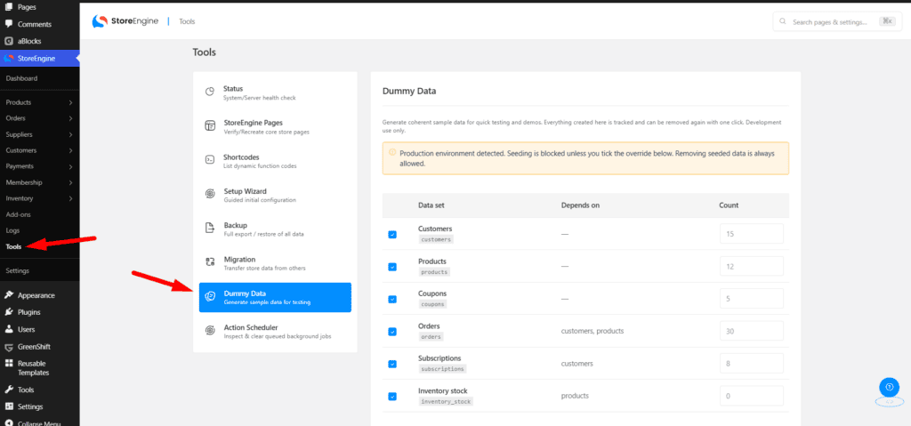Click the Status pie chart icon
The height and width of the screenshot is (426, 911).
210,92
